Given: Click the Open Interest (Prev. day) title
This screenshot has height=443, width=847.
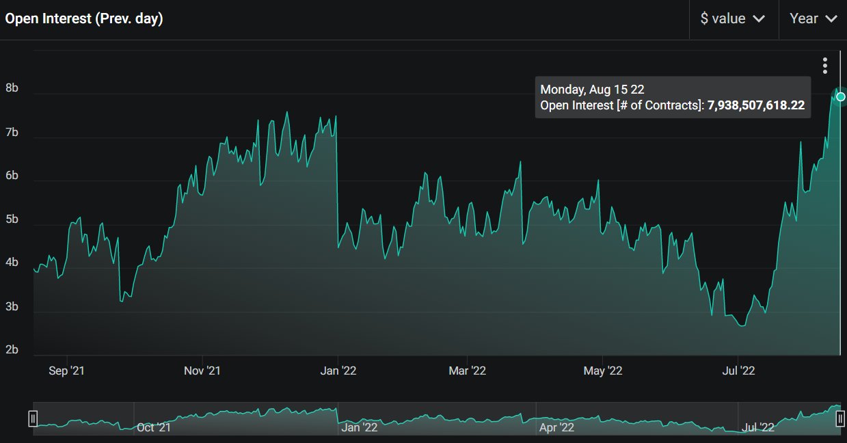Looking at the screenshot, I should (x=83, y=19).
